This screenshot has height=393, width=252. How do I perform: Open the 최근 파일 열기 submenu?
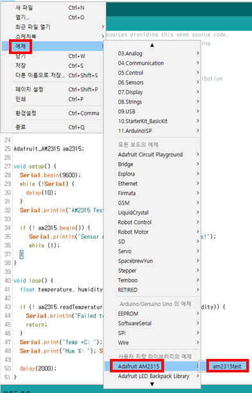[53, 27]
